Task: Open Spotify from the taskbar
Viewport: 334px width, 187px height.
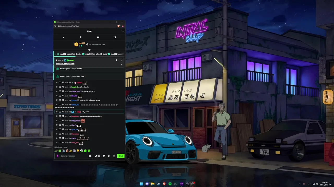Action: tap(170, 184)
